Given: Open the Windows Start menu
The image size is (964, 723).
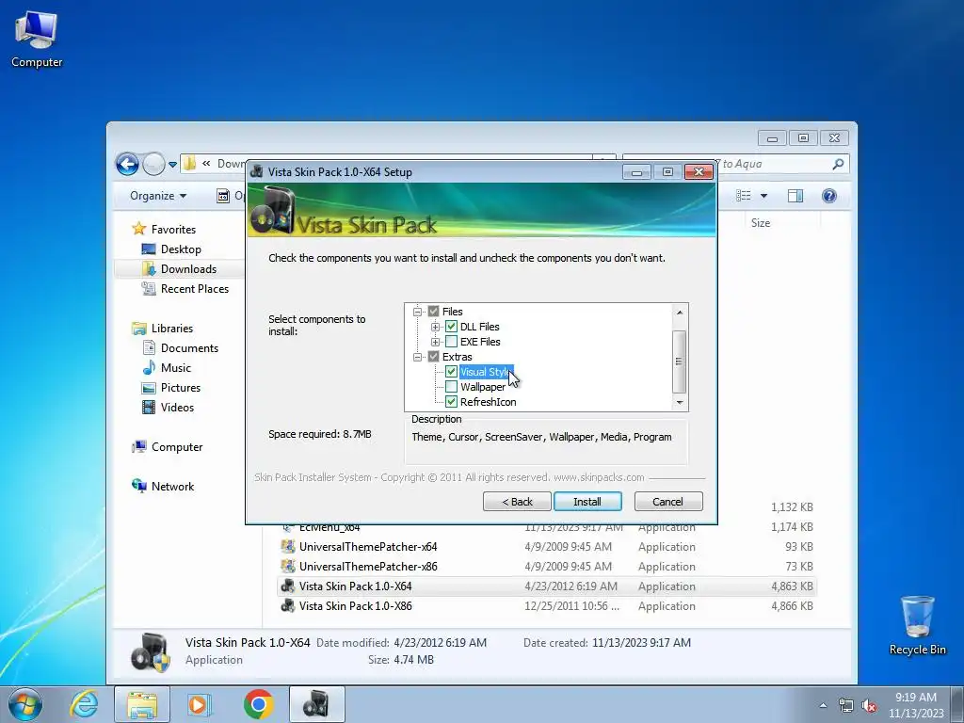Looking at the screenshot, I should (x=25, y=704).
